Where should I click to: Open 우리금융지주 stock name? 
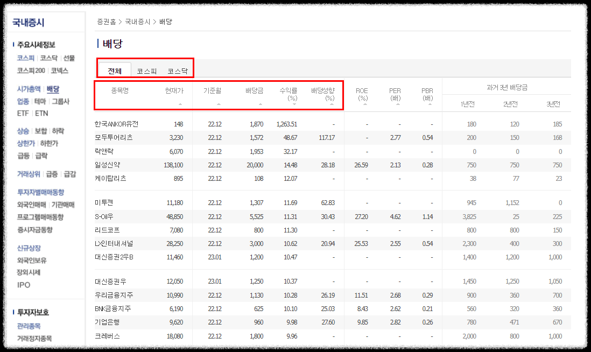(114, 295)
